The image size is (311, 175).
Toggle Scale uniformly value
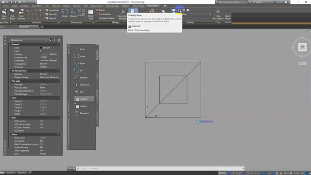coord(42,147)
